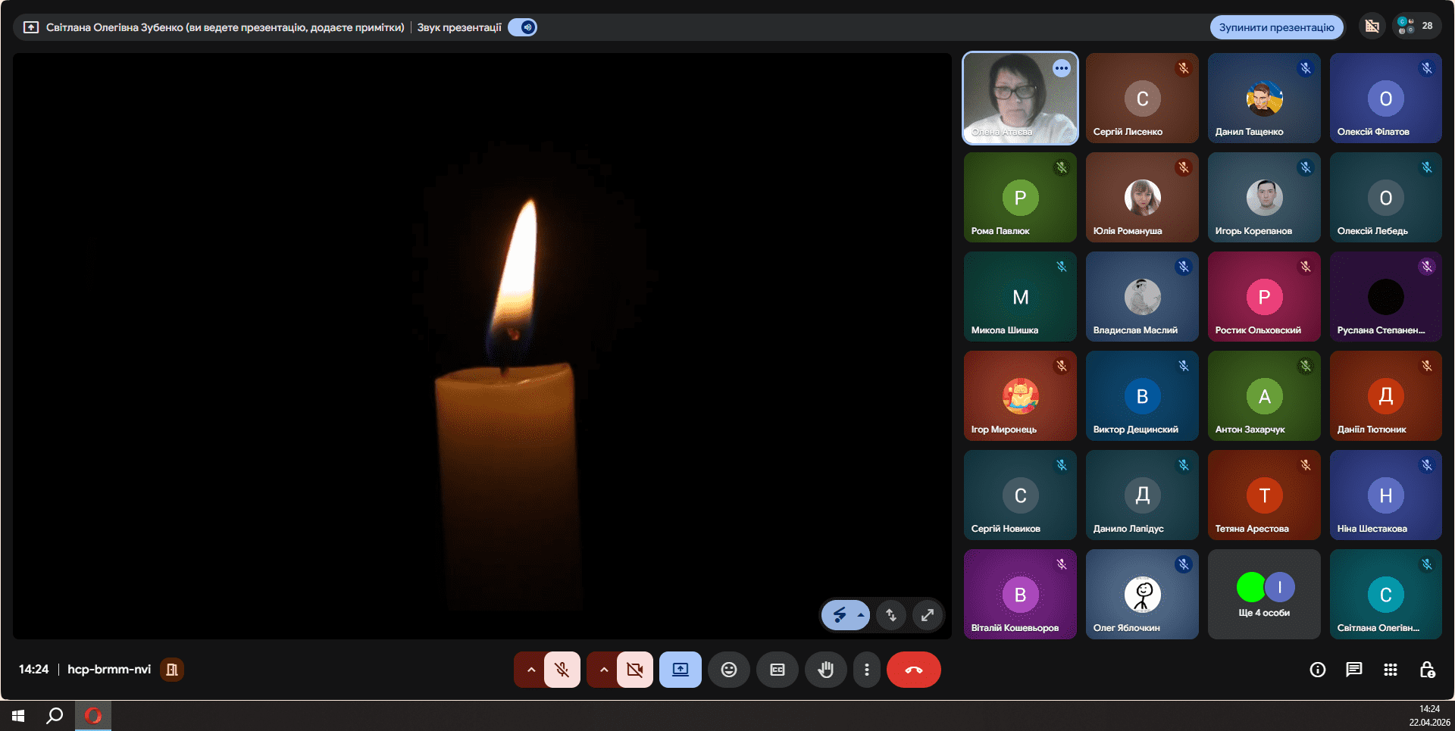Turn on closed captions
The width and height of the screenshot is (1455, 731).
(777, 670)
